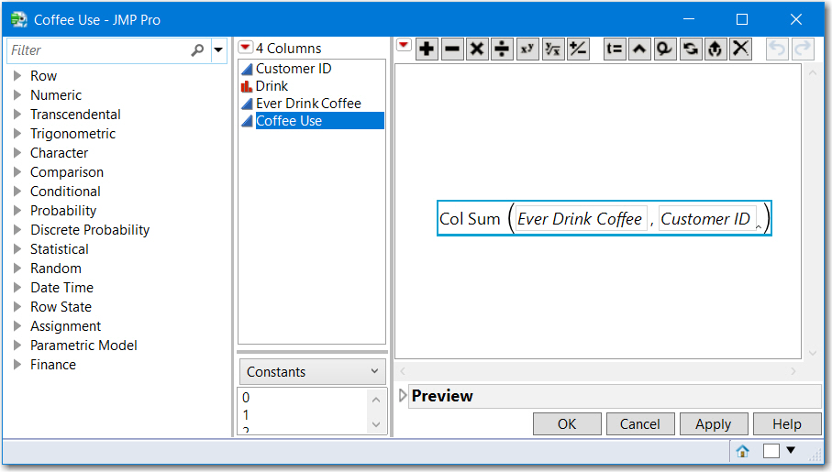Open the Constants dropdown
The image size is (832, 472).
312,372
